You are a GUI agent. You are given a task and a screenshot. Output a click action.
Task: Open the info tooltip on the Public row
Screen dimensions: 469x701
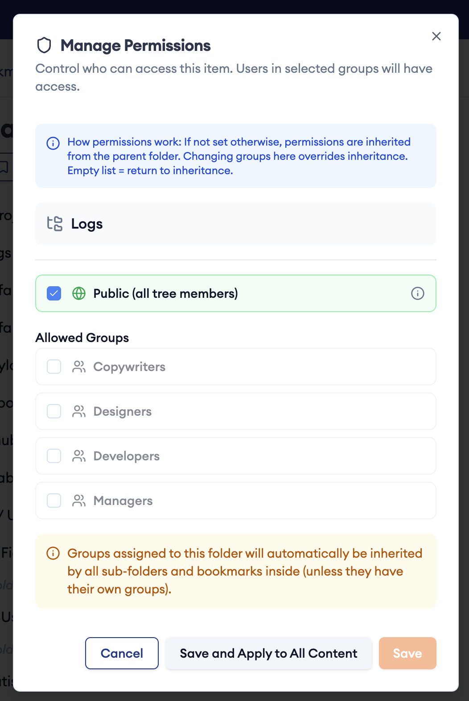tap(417, 293)
